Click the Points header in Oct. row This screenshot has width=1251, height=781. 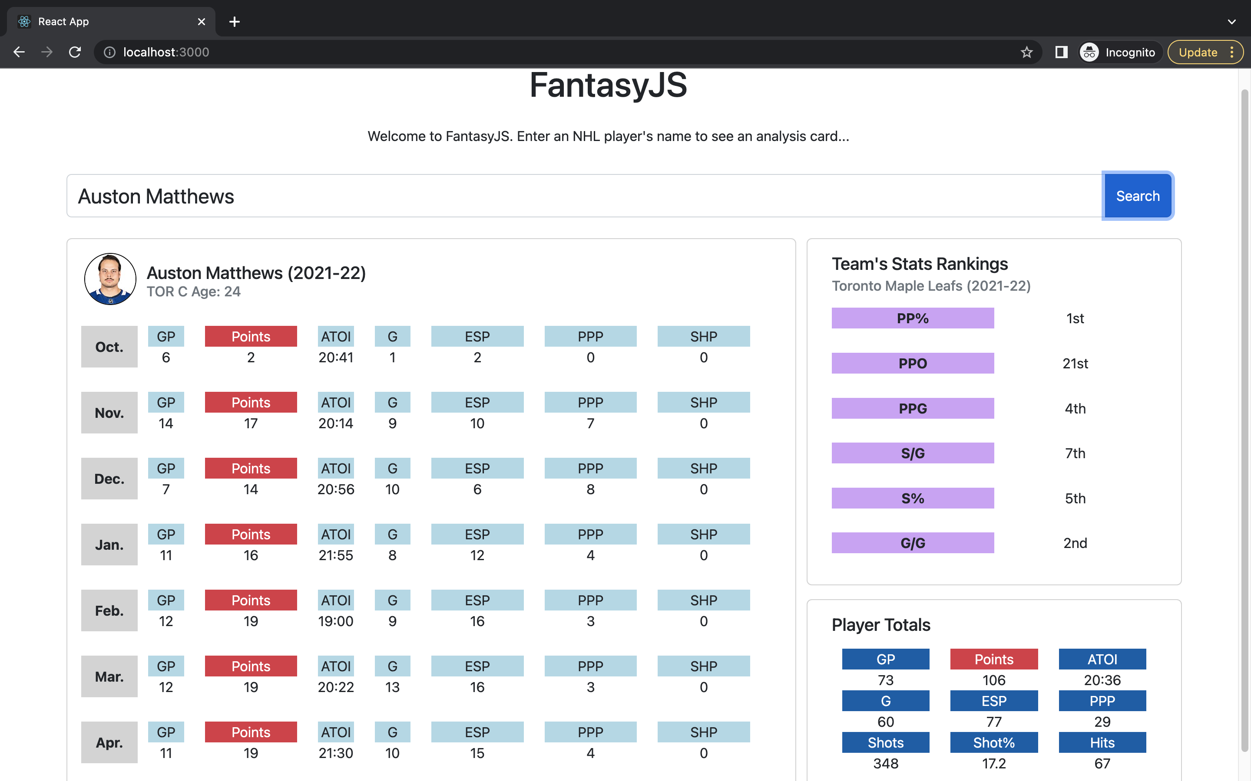[251, 336]
